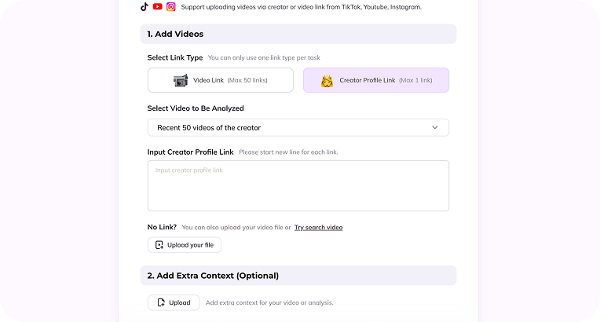Open the Recent 50 videos dropdown

(298, 127)
